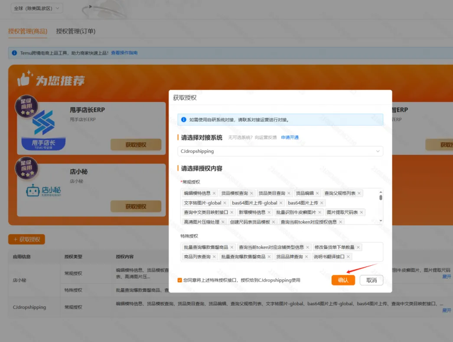Uncheck the special authorization agreement checkbox
Image resolution: width=453 pixels, height=342 pixels.
(180, 280)
